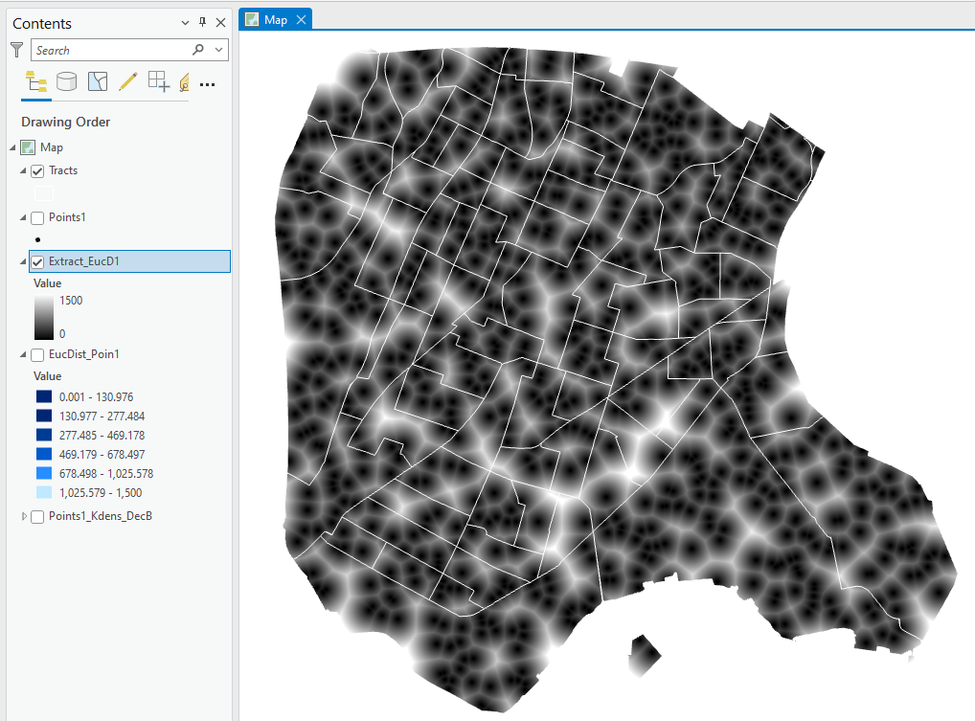This screenshot has height=721, width=975.
Task: Click the search magnifier in Contents
Action: [x=197, y=49]
